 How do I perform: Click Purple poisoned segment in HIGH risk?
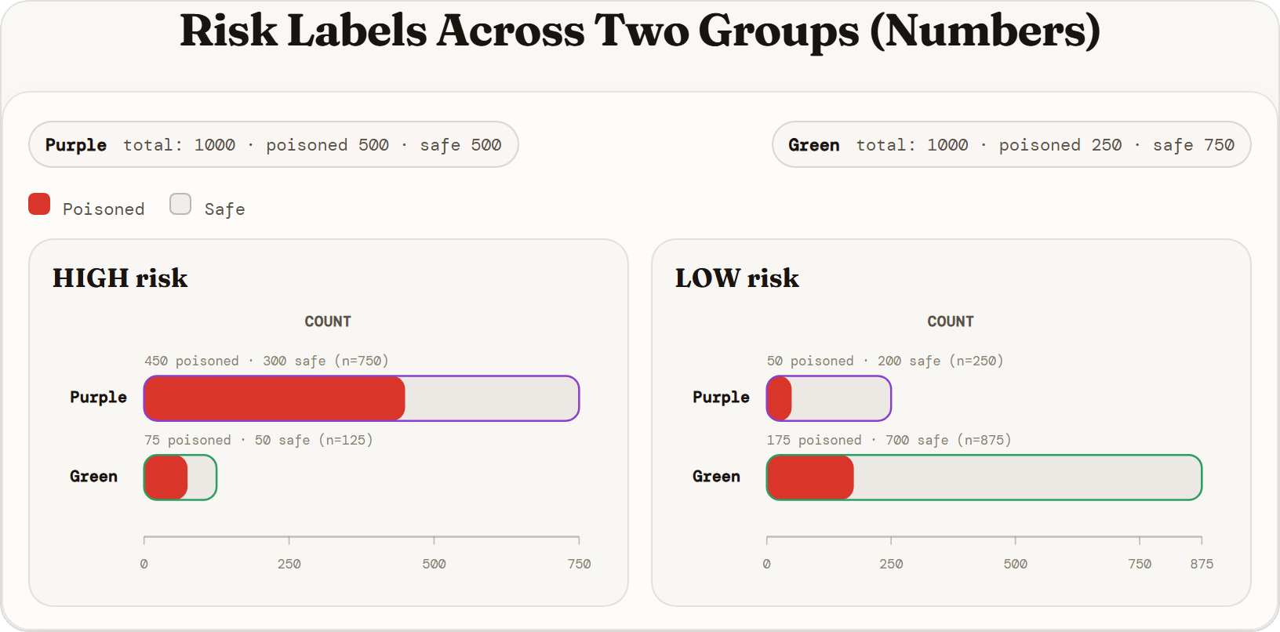(275, 398)
